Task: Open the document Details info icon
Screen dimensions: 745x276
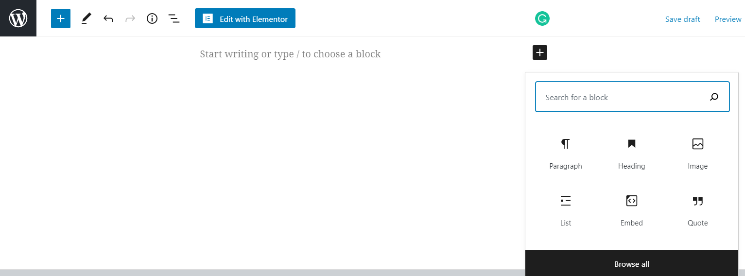Action: click(152, 19)
